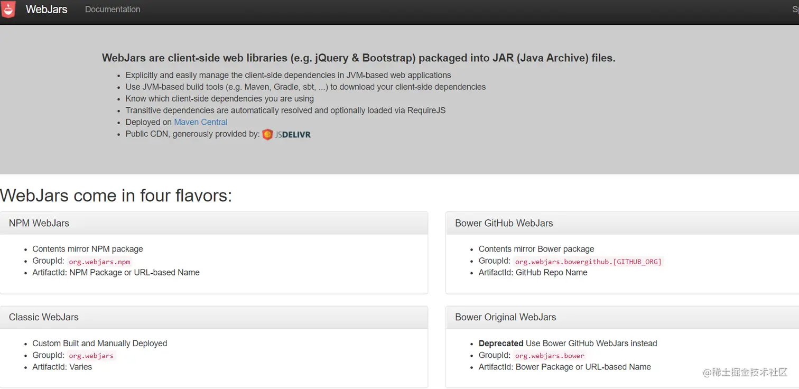This screenshot has height=389, width=799.
Task: Click the Bower GitHub WebJars panel heading
Action: (504, 223)
